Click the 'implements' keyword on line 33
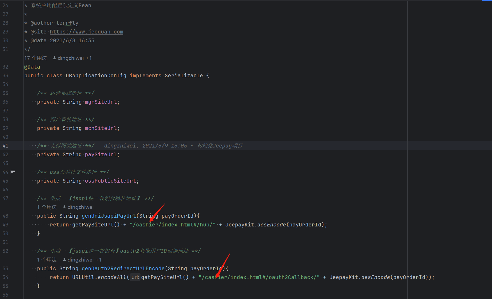492x299 pixels. 145,75
